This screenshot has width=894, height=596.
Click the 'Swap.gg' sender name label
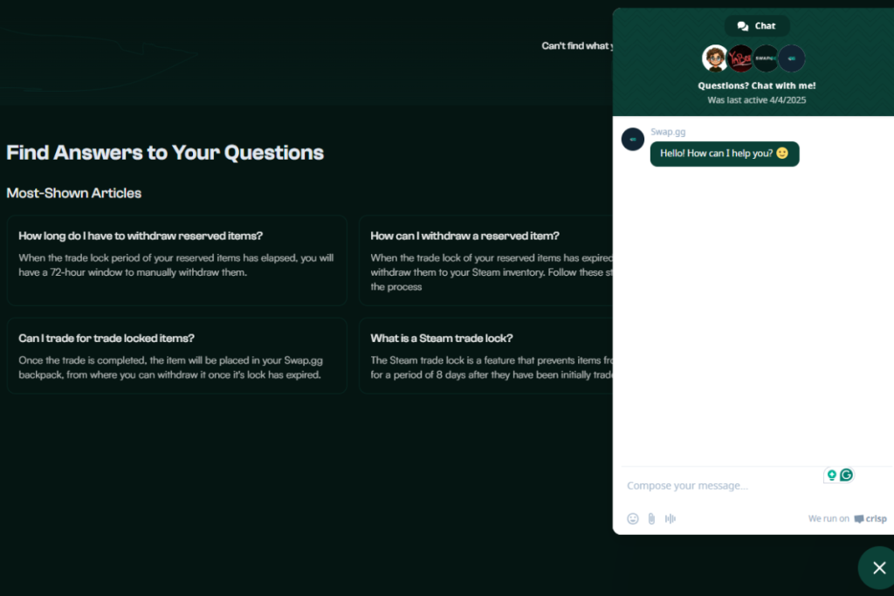point(668,132)
